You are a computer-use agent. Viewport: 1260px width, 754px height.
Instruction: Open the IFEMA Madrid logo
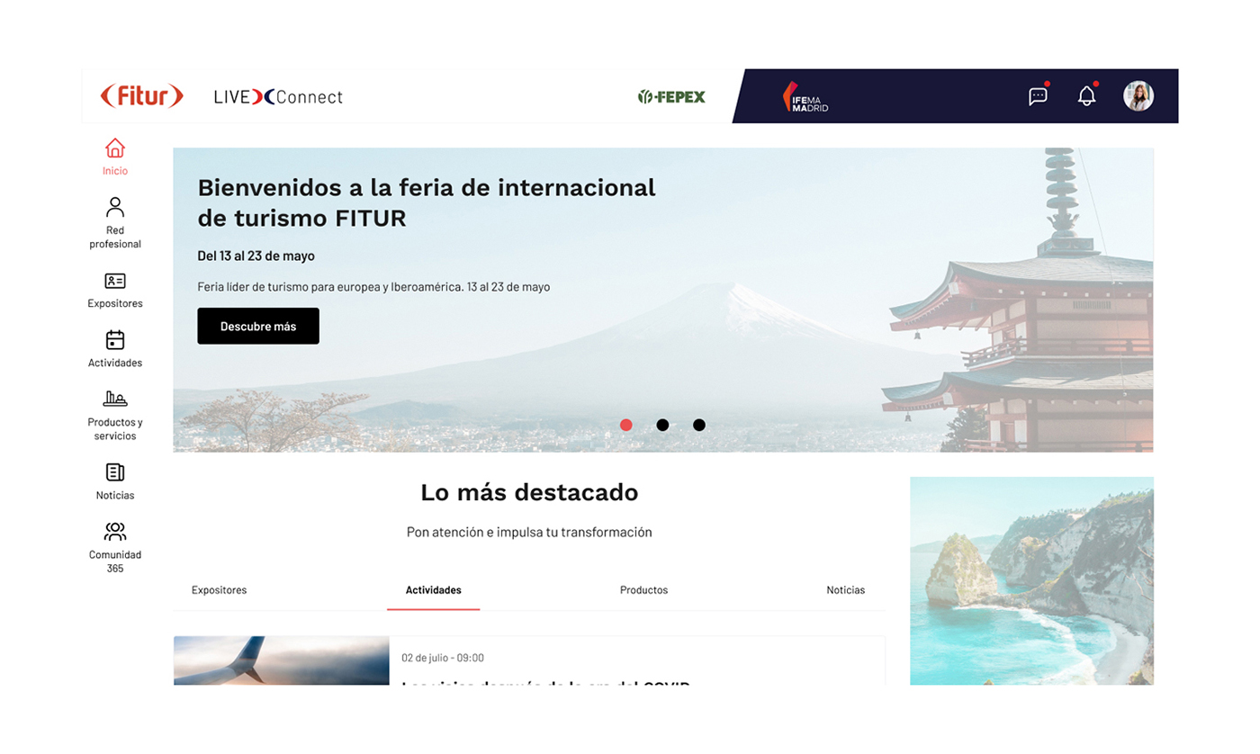tap(805, 97)
